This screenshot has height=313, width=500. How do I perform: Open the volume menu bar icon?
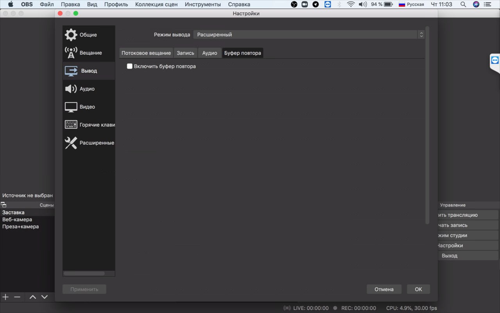362,4
